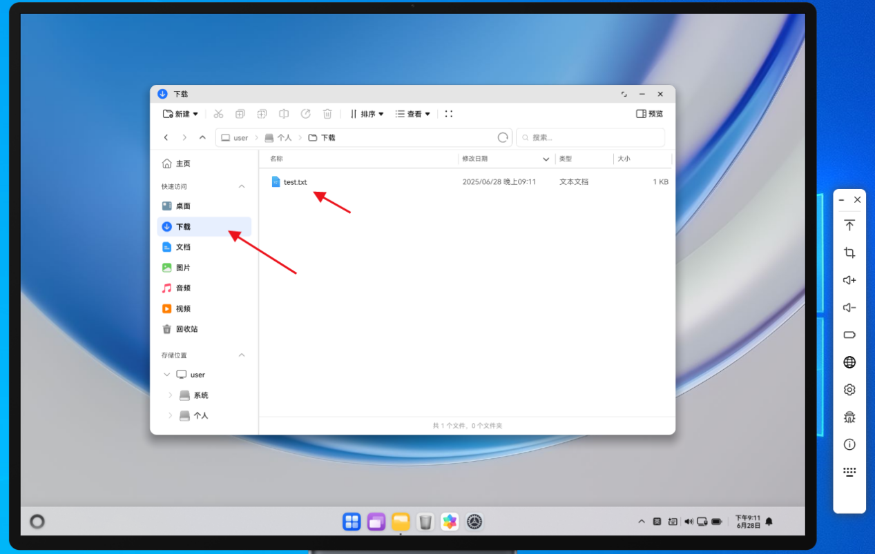875x554 pixels.
Task: Toggle the 预览 preview pane
Action: click(x=649, y=114)
